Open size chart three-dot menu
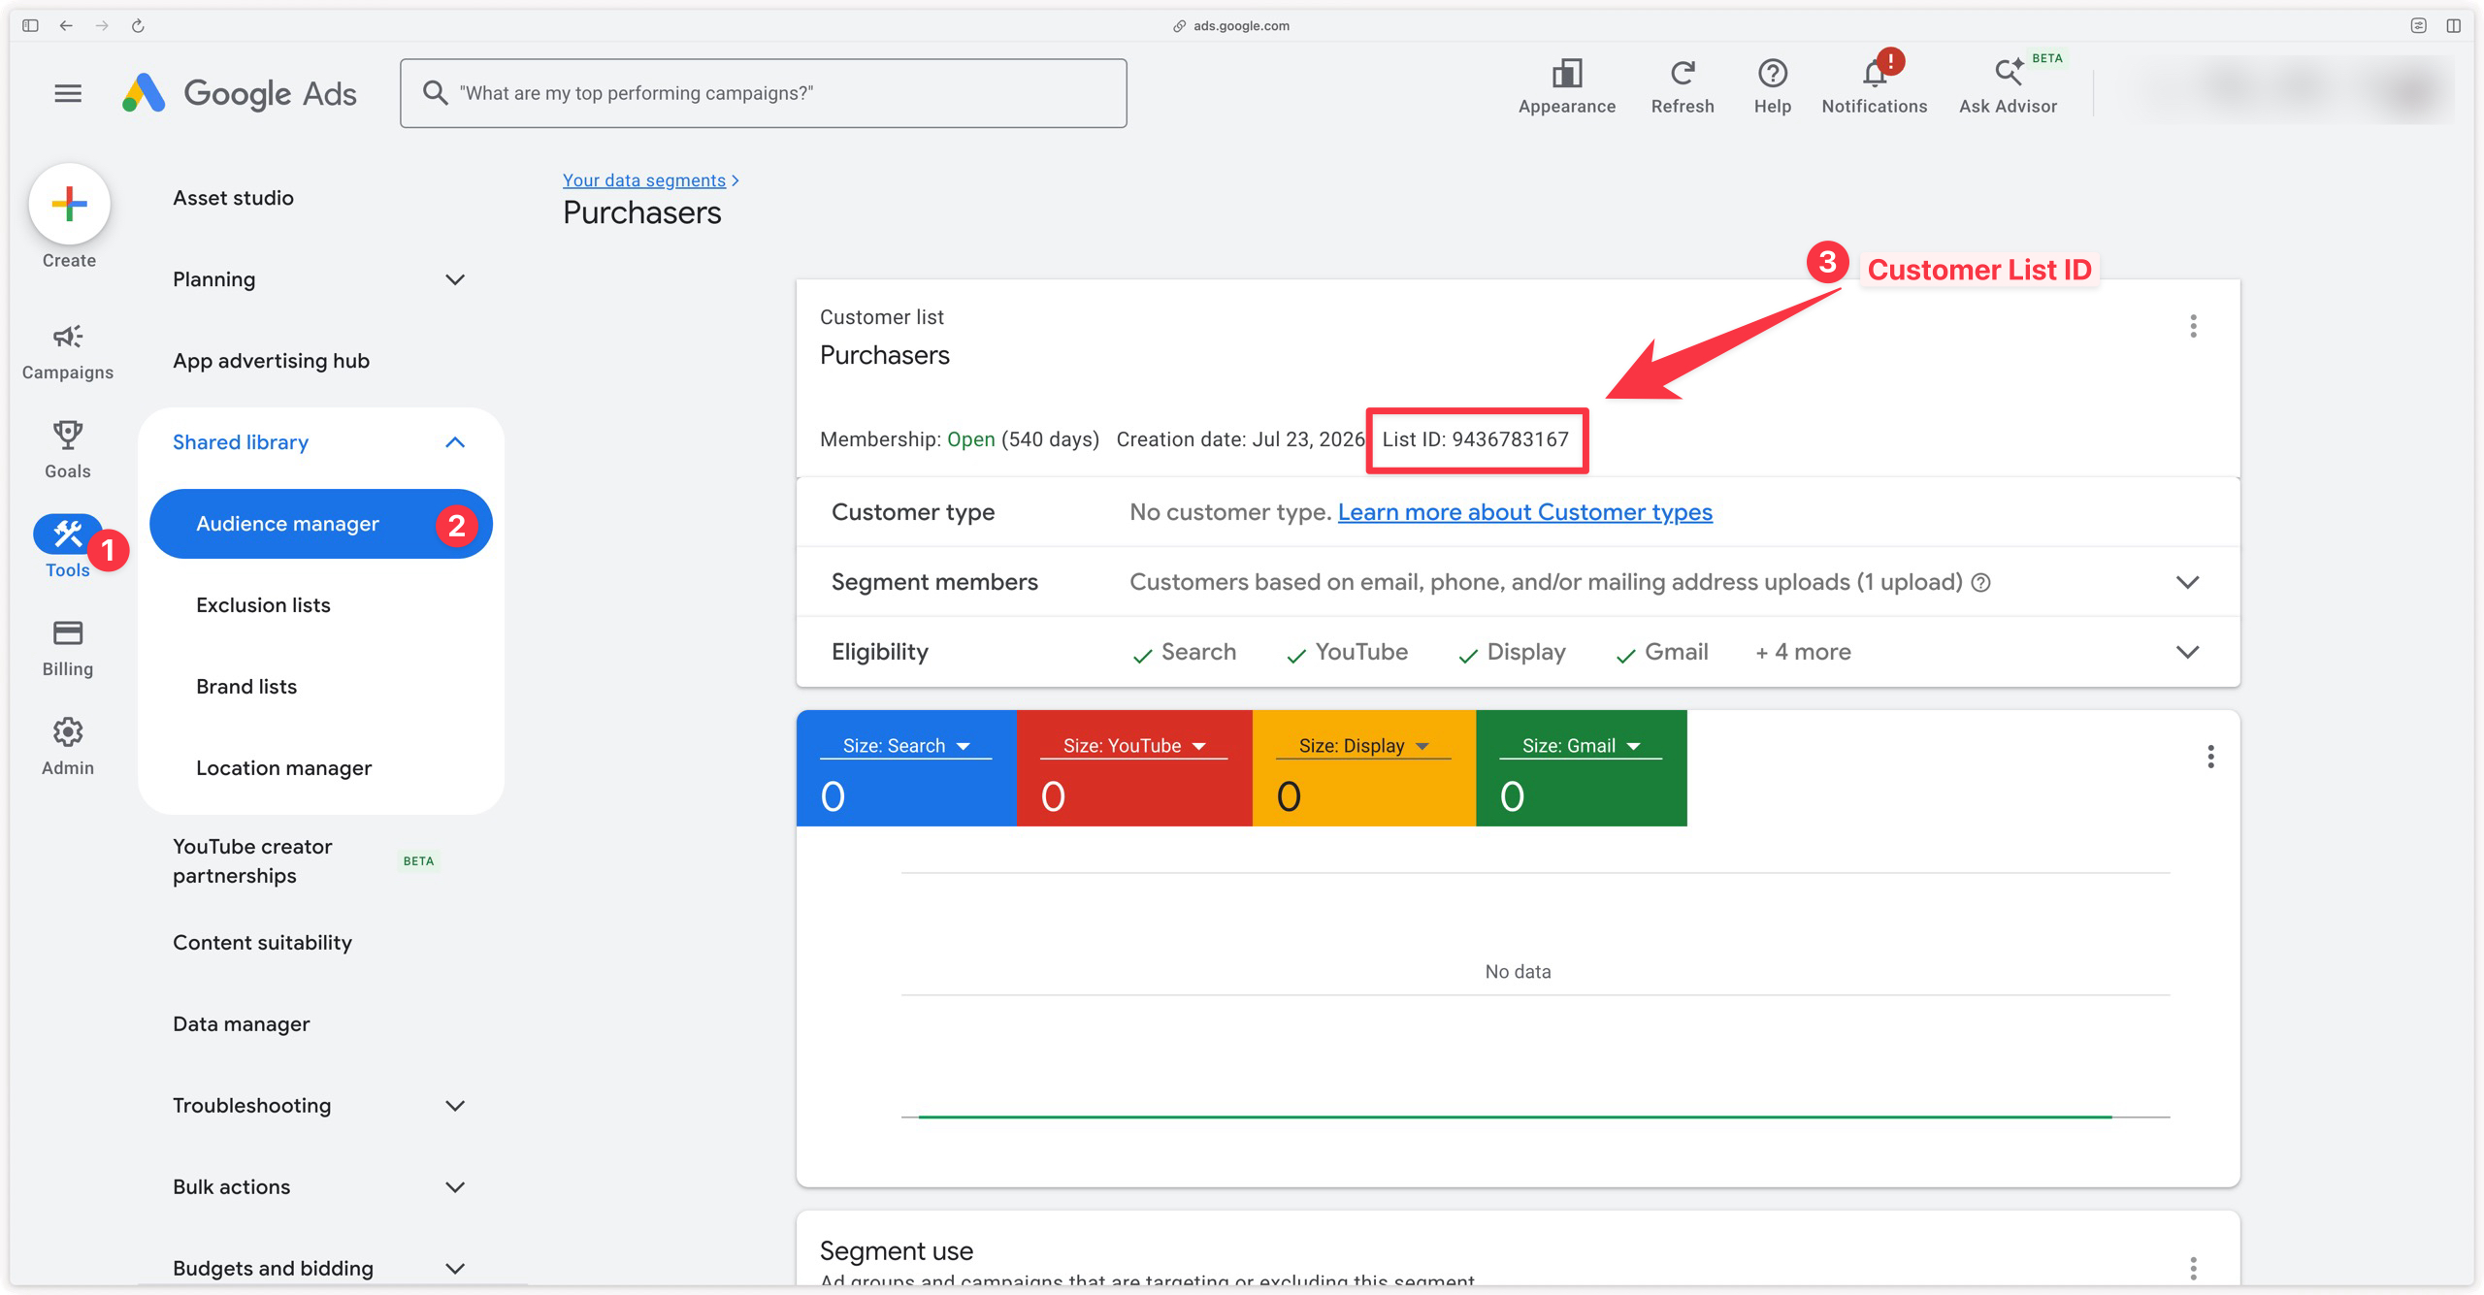This screenshot has height=1295, width=2484. 2210,757
